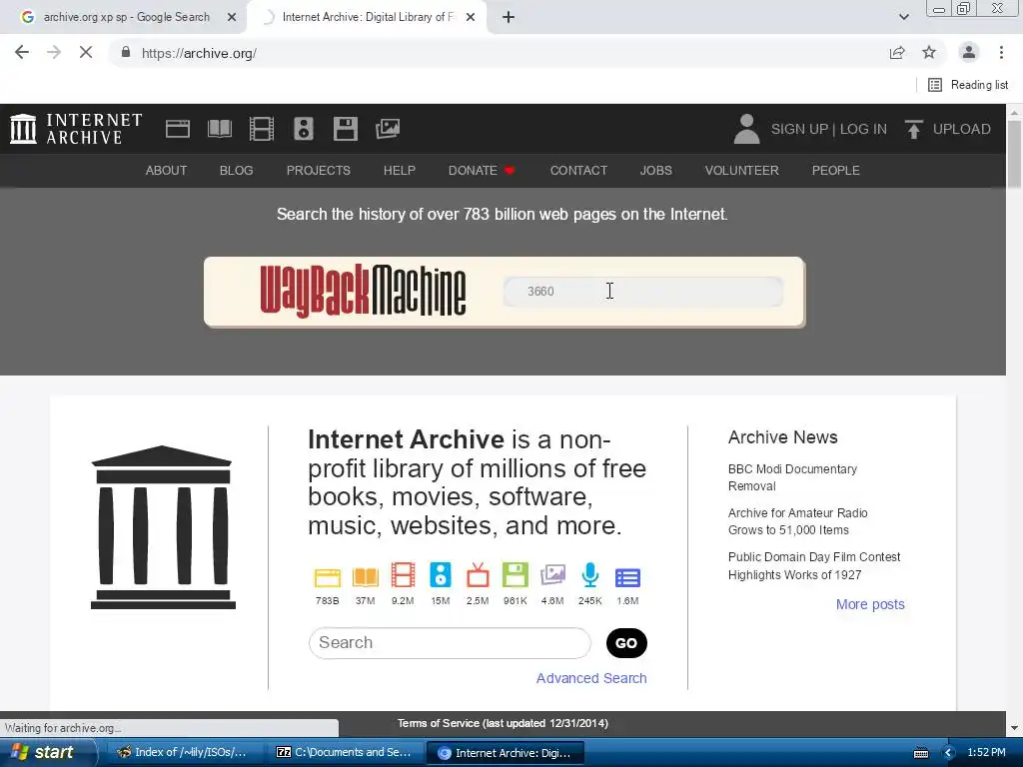Image resolution: width=1023 pixels, height=767 pixels.
Task: Switch to 7-Zip Documents and Settings taskbar window
Action: pyautogui.click(x=345, y=752)
